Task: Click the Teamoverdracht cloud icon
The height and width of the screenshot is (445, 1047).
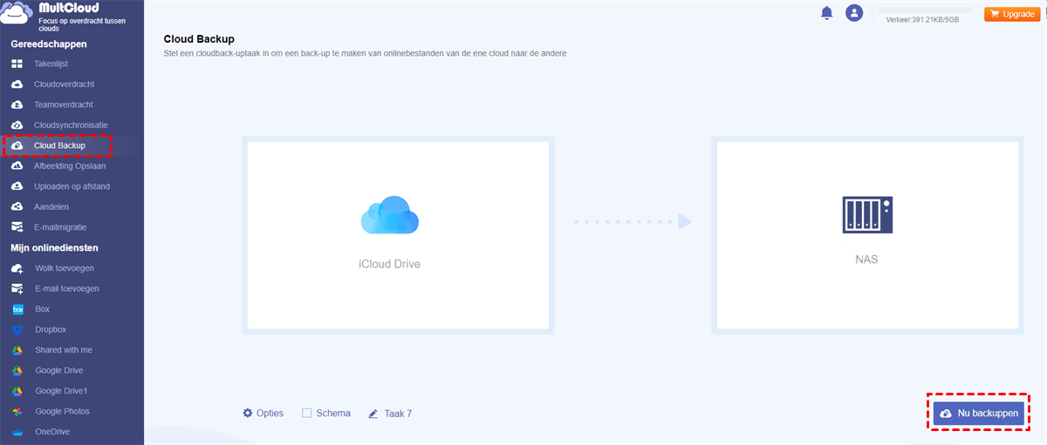Action: (17, 105)
